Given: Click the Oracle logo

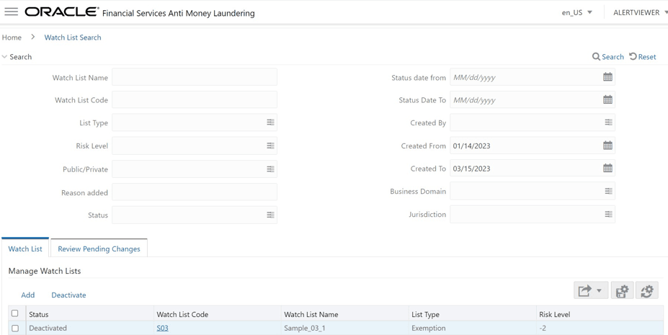Looking at the screenshot, I should tap(61, 12).
